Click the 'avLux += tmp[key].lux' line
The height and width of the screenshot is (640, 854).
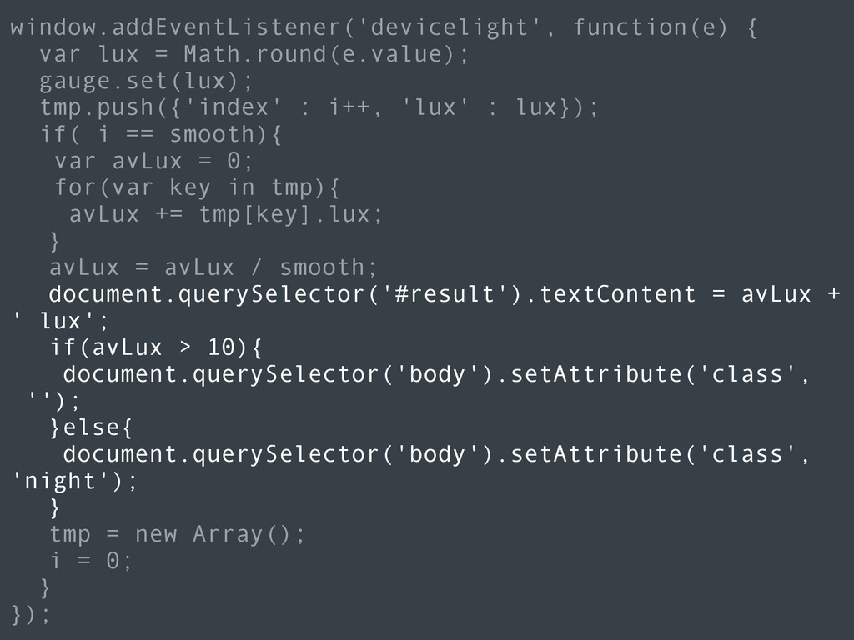226,214
